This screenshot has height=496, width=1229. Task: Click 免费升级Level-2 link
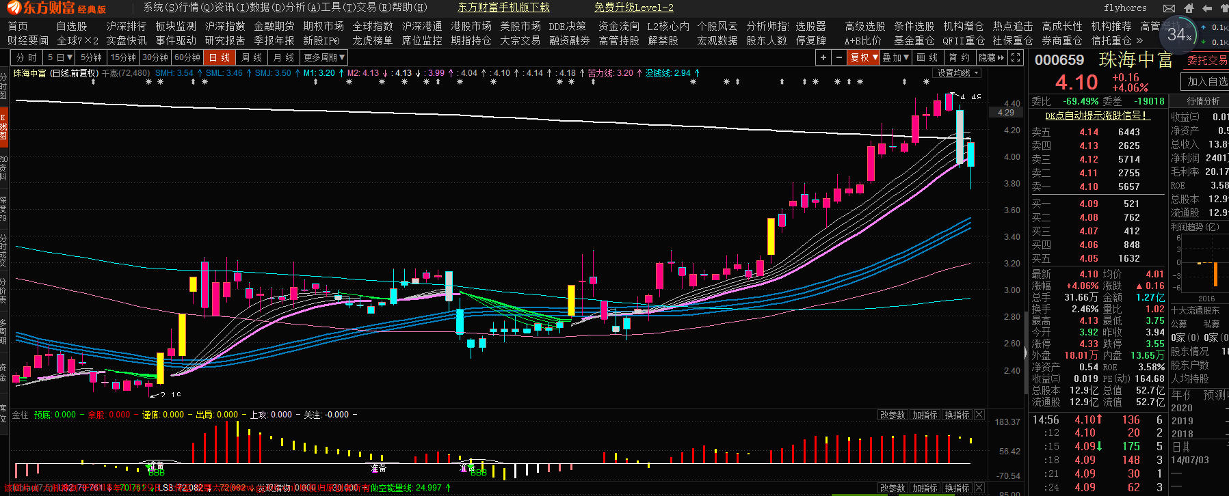[x=634, y=8]
